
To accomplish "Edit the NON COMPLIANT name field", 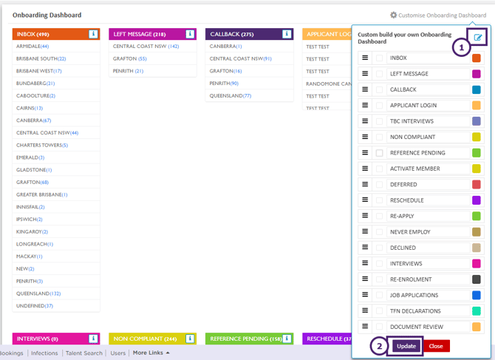I will 428,137.
